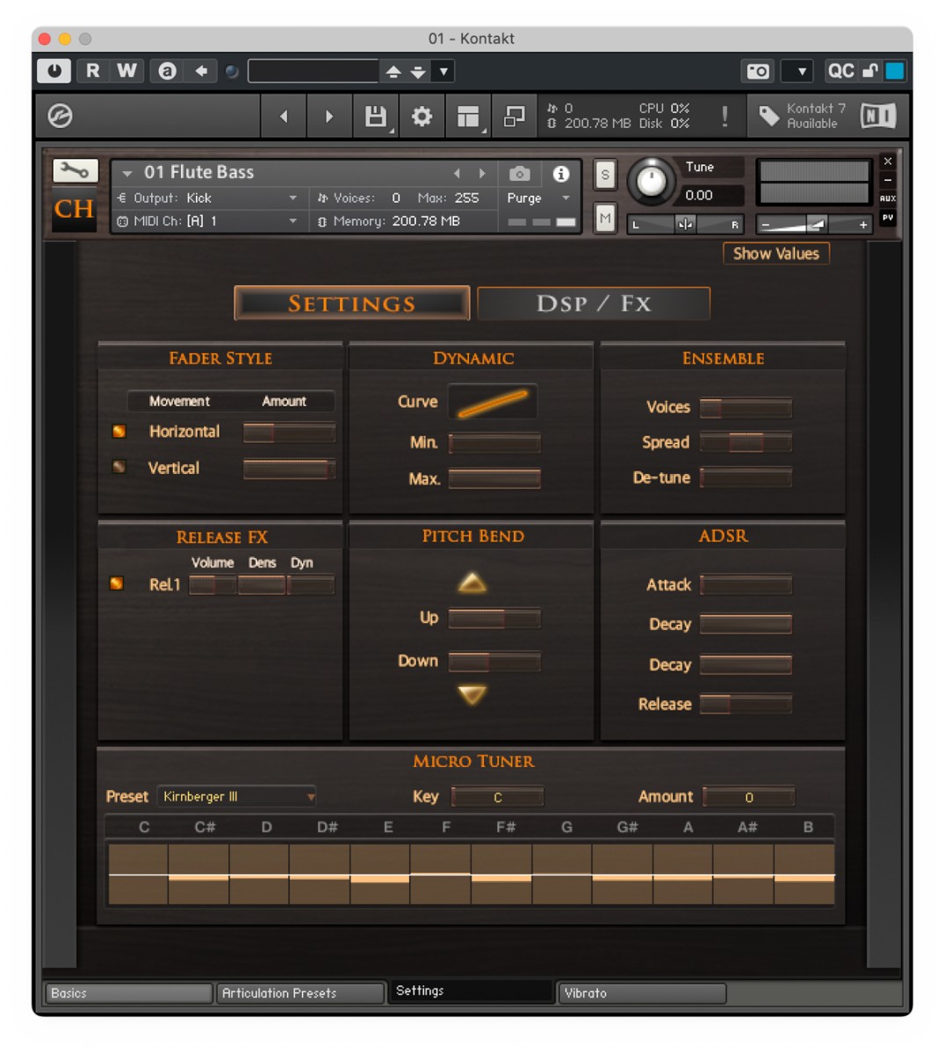Click the instrument info icon next to camera

560,173
